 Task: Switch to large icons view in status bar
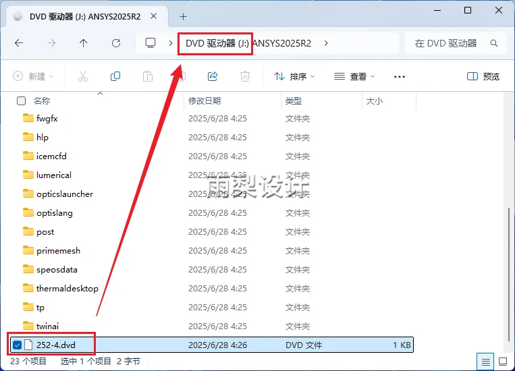tap(503, 362)
